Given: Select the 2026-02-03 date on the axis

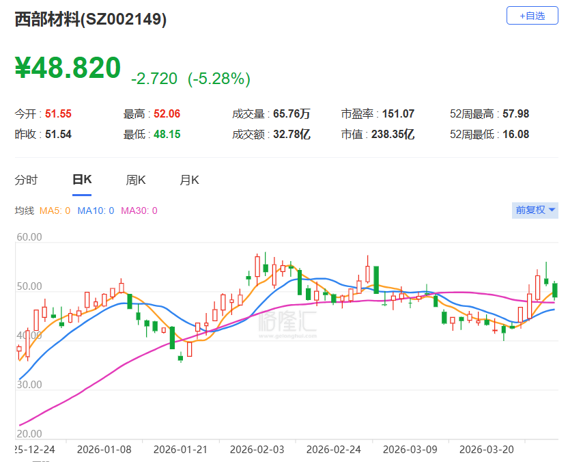Looking at the screenshot, I should point(257,449).
